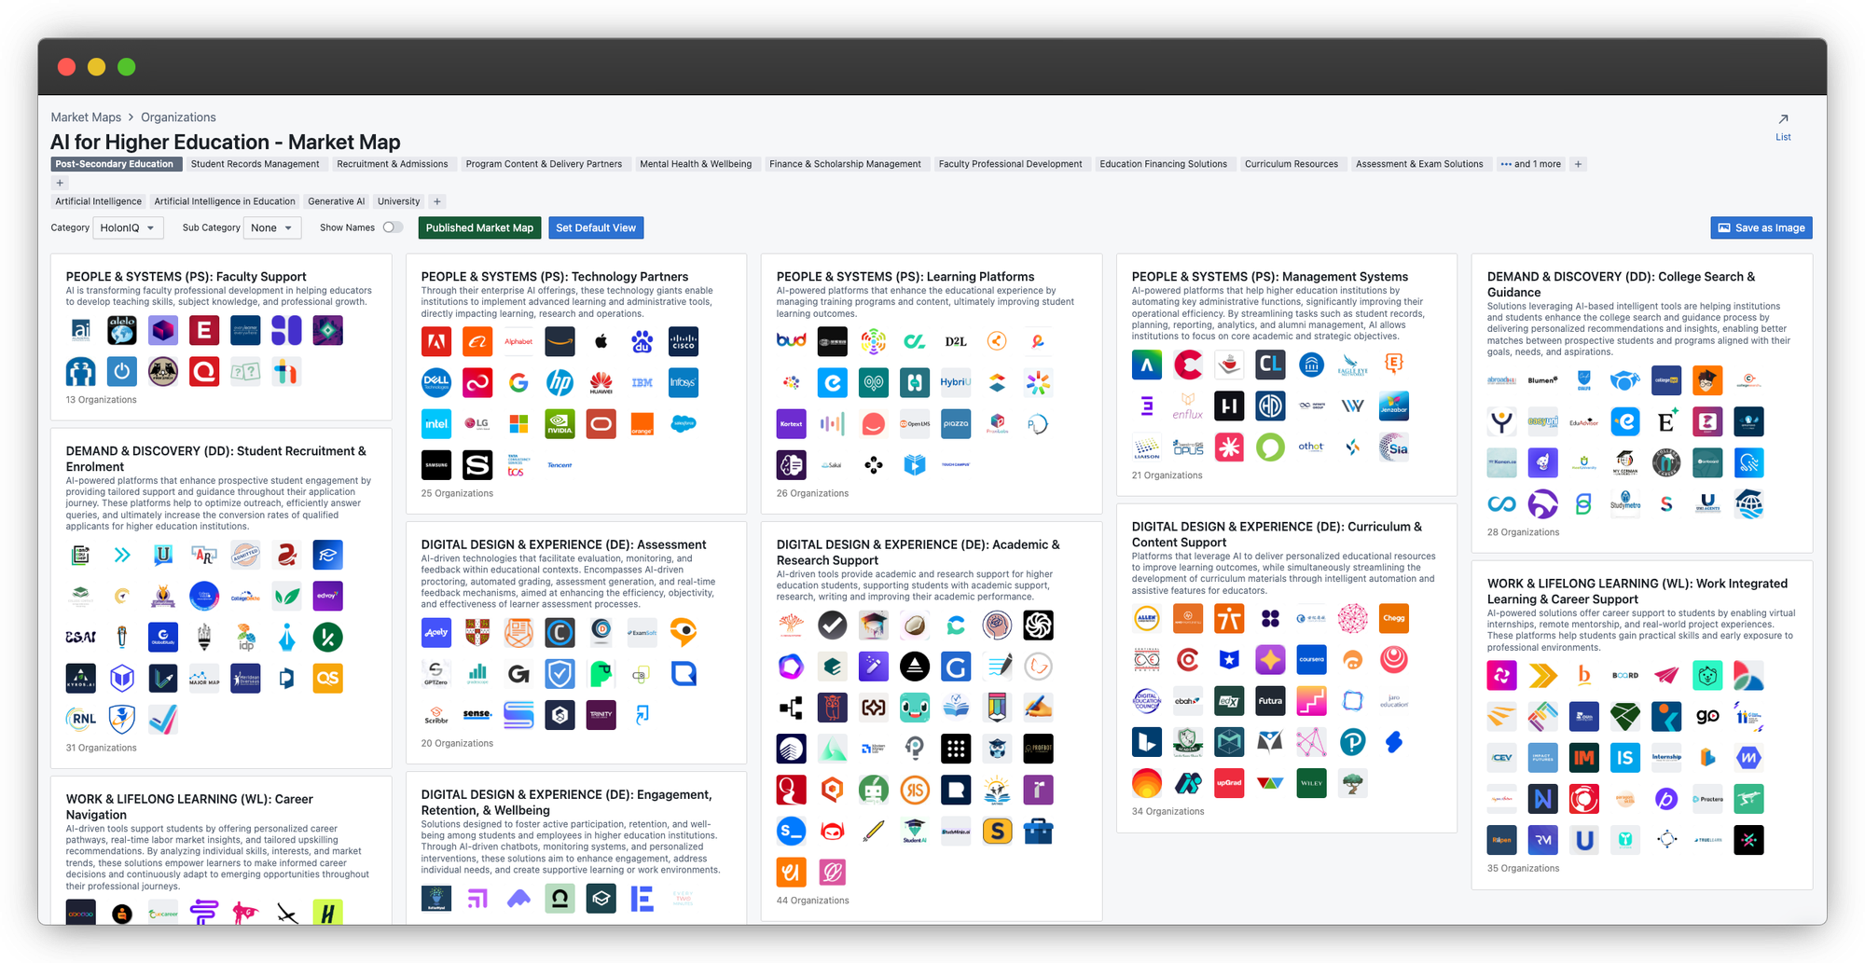The image size is (1865, 963).
Task: Open the Apple logo tile
Action: coord(601,341)
